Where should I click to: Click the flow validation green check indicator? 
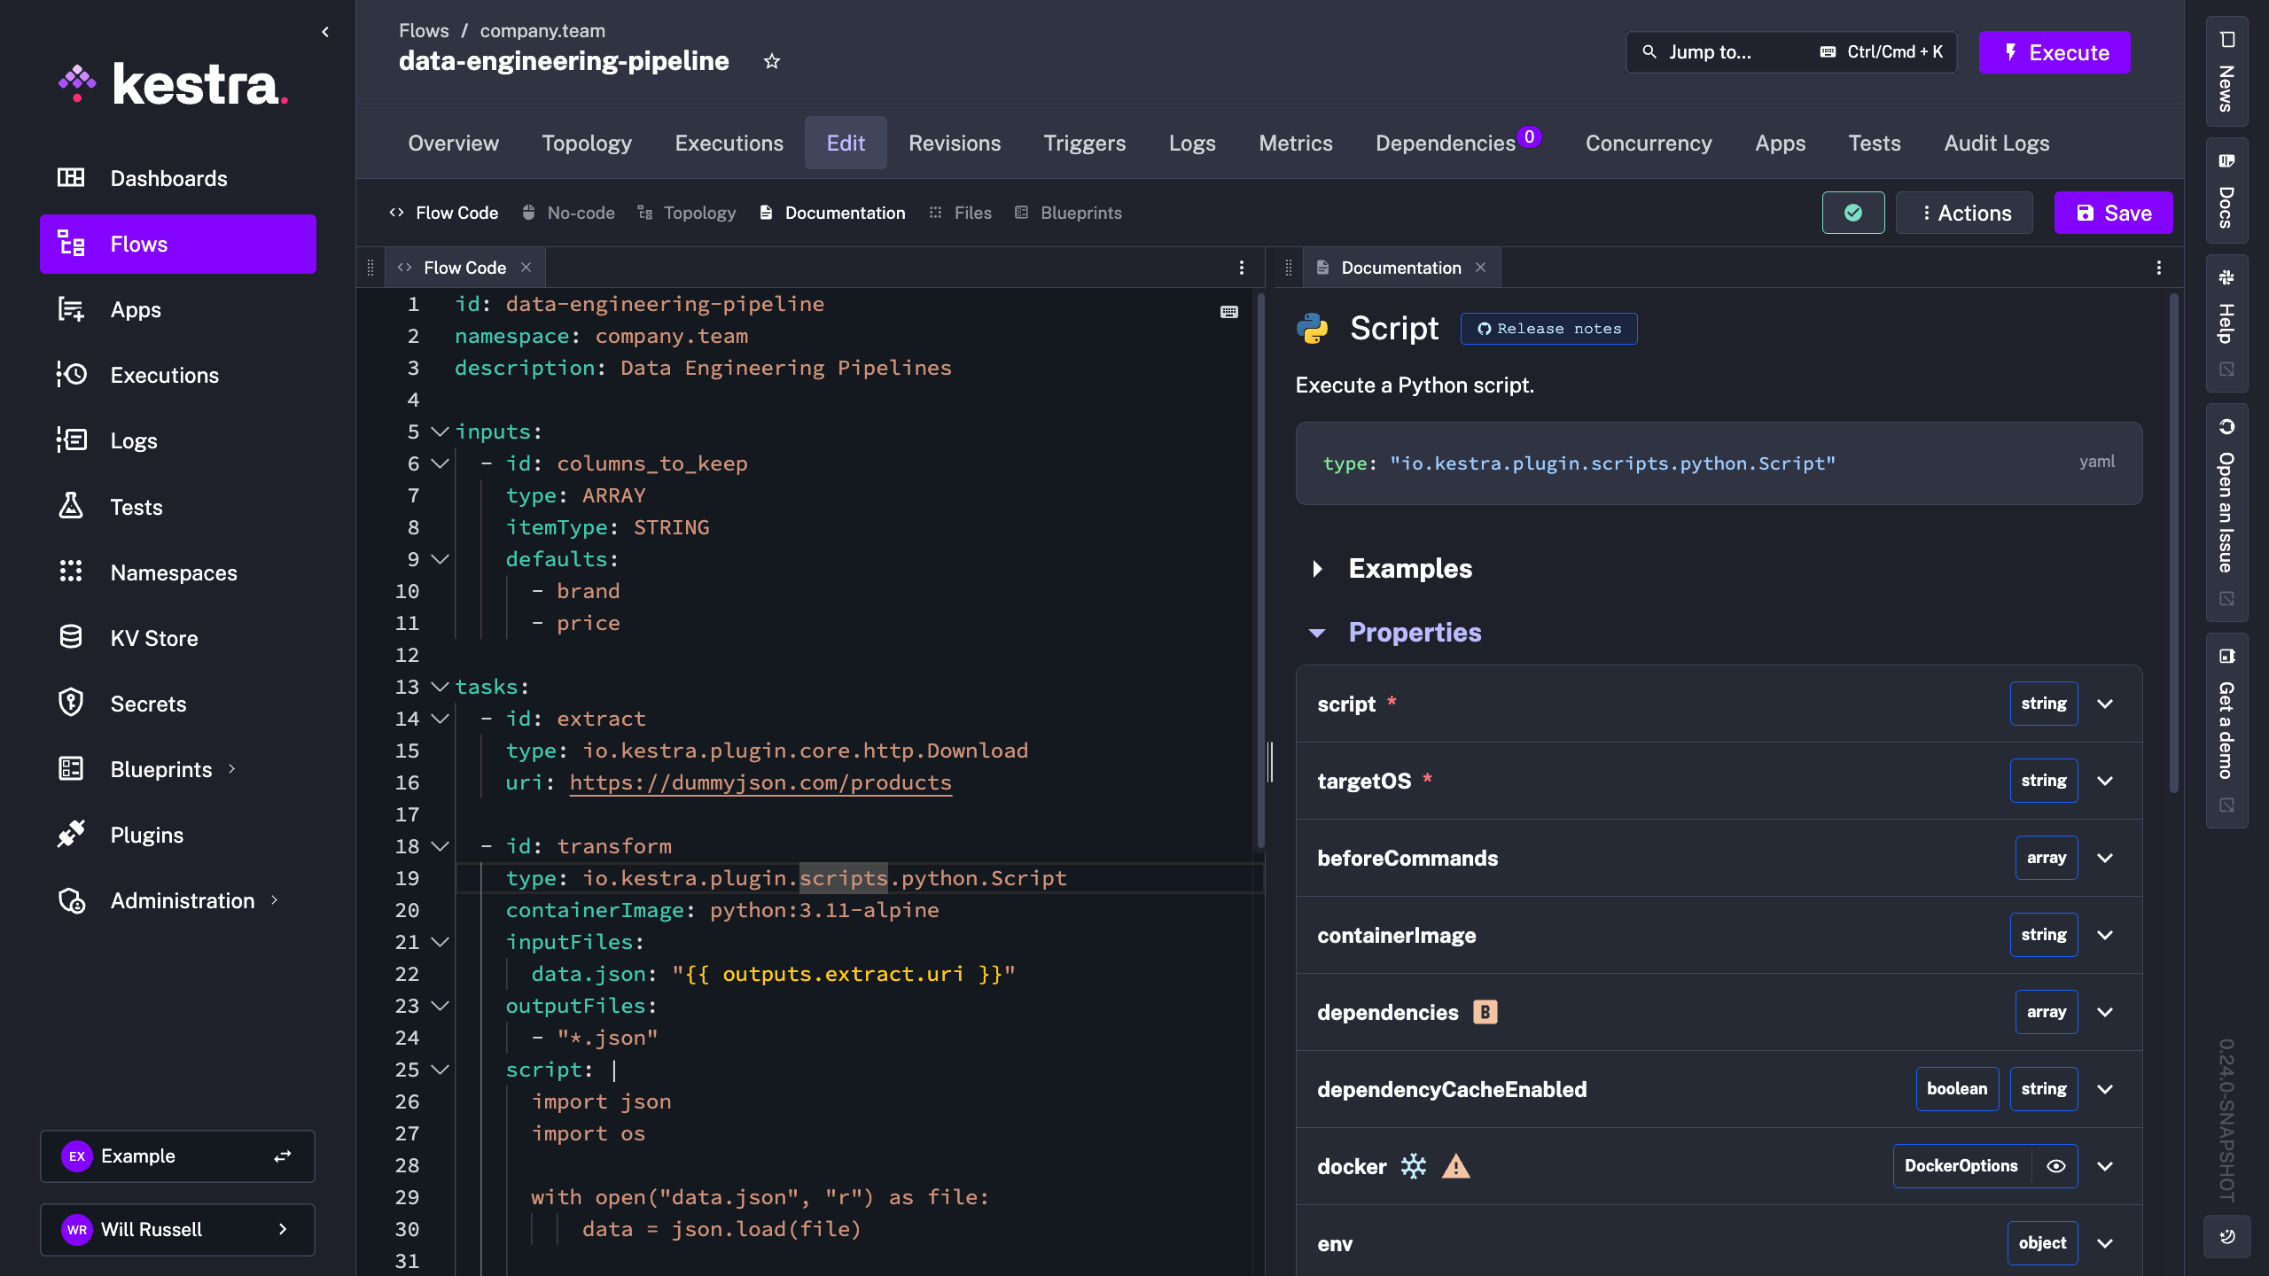1852,213
